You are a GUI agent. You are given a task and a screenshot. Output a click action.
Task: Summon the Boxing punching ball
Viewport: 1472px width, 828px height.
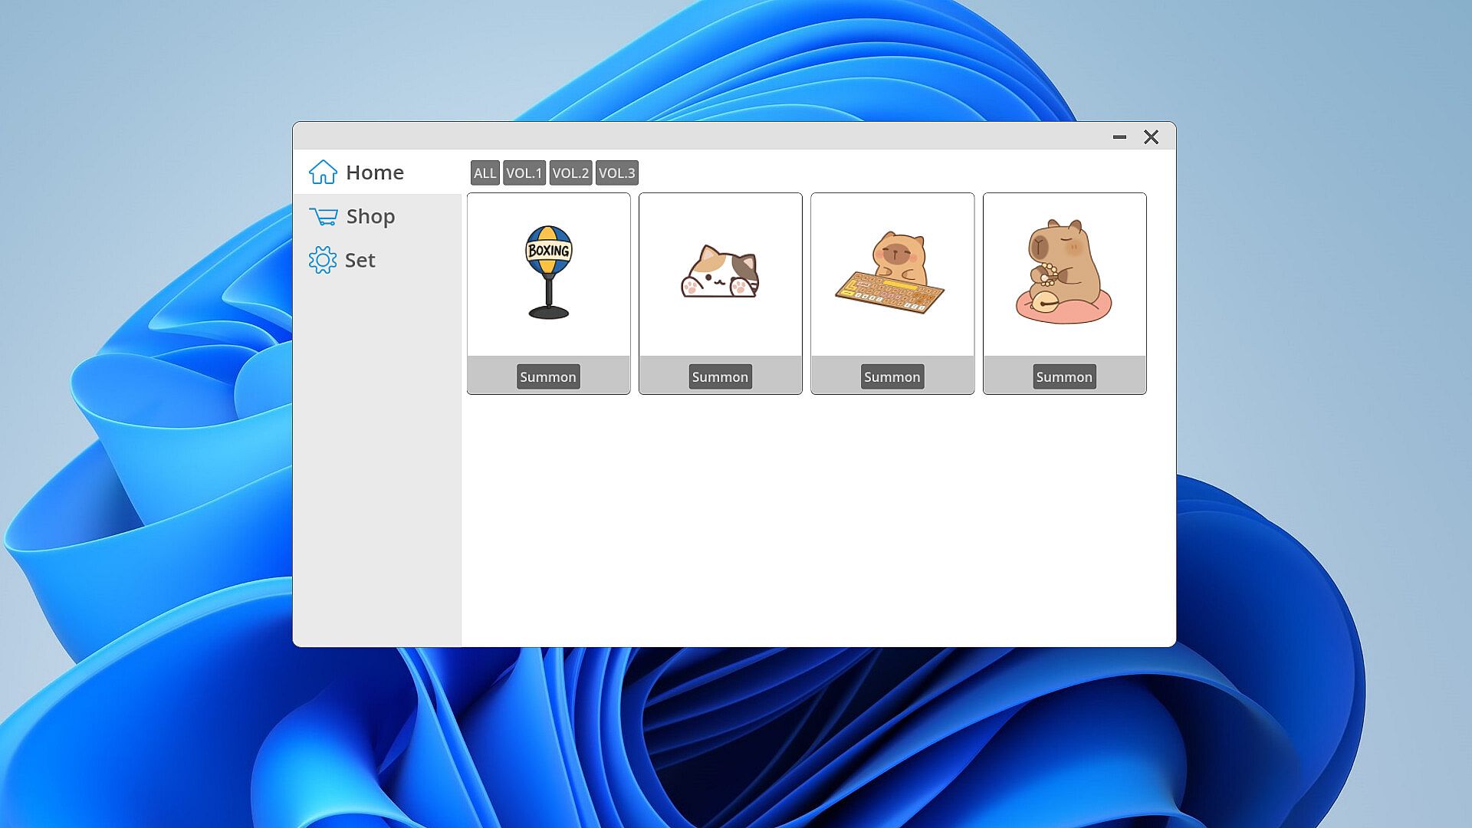(548, 377)
